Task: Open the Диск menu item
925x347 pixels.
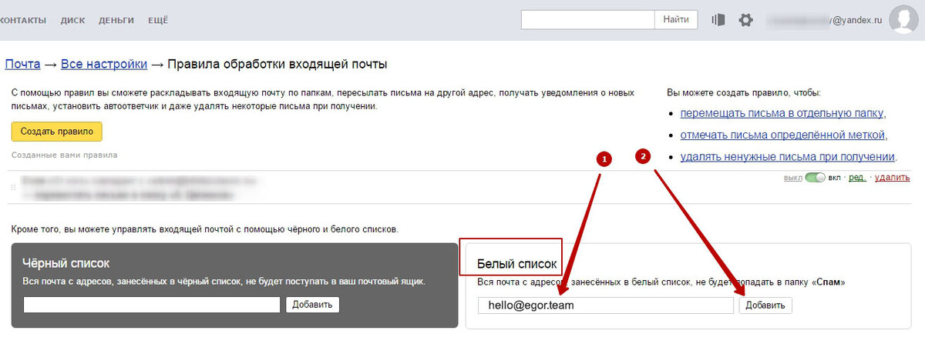Action: pyautogui.click(x=72, y=21)
